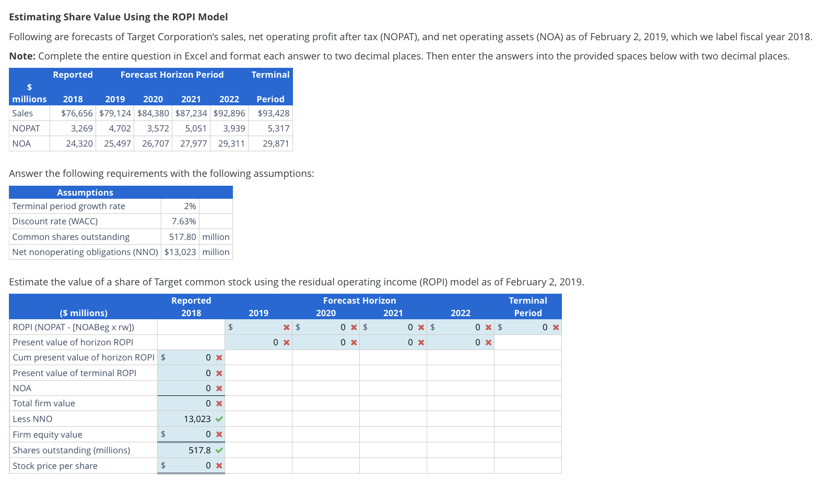Click the 2022 Sales value $92,896

[x=229, y=113]
